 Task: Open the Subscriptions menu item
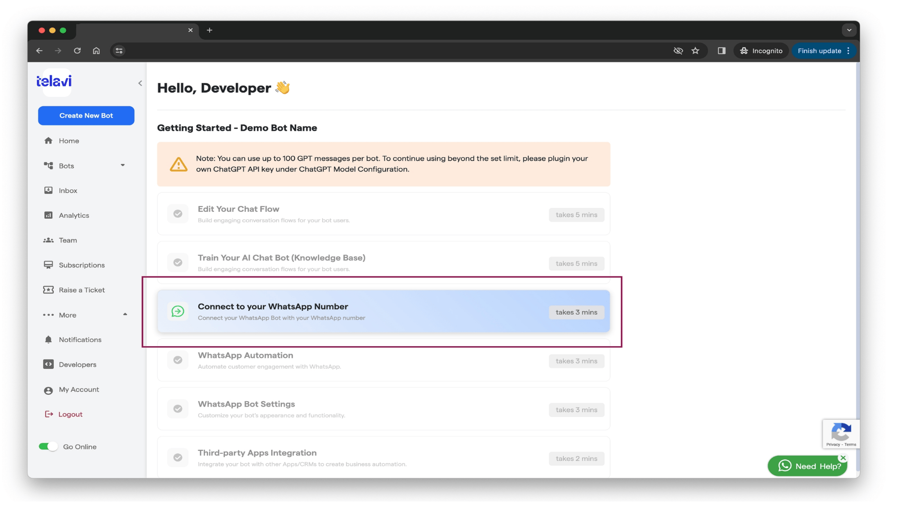pyautogui.click(x=82, y=265)
